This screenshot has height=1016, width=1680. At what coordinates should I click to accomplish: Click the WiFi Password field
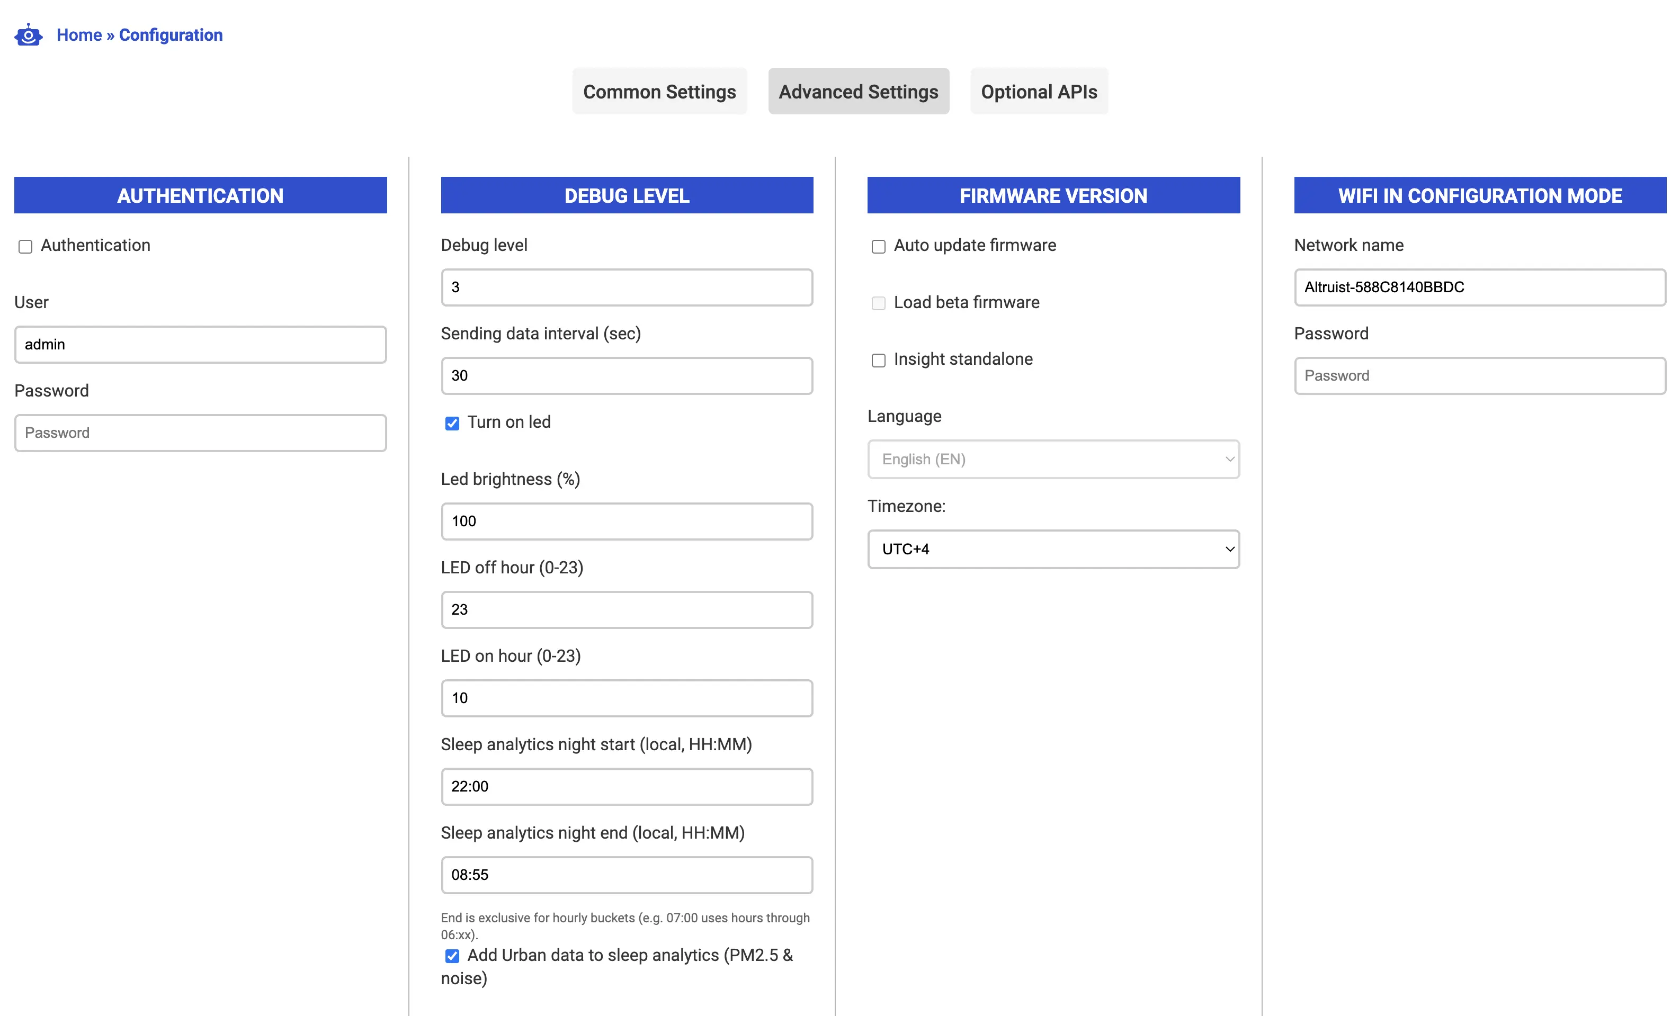pos(1480,375)
